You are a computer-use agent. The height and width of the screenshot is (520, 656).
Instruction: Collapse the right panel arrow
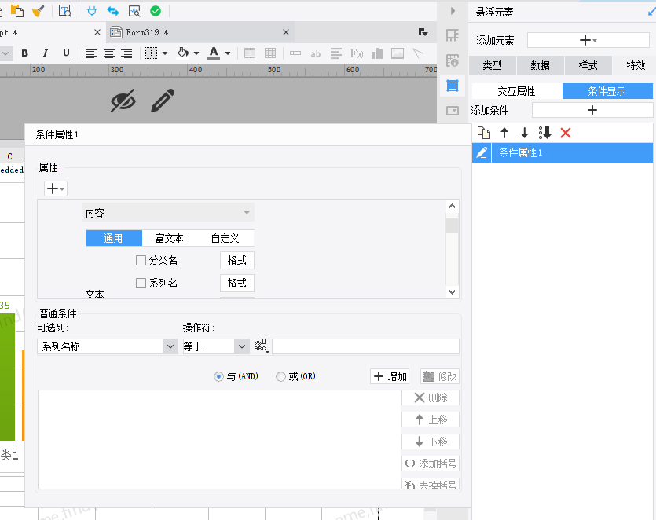pos(453,11)
